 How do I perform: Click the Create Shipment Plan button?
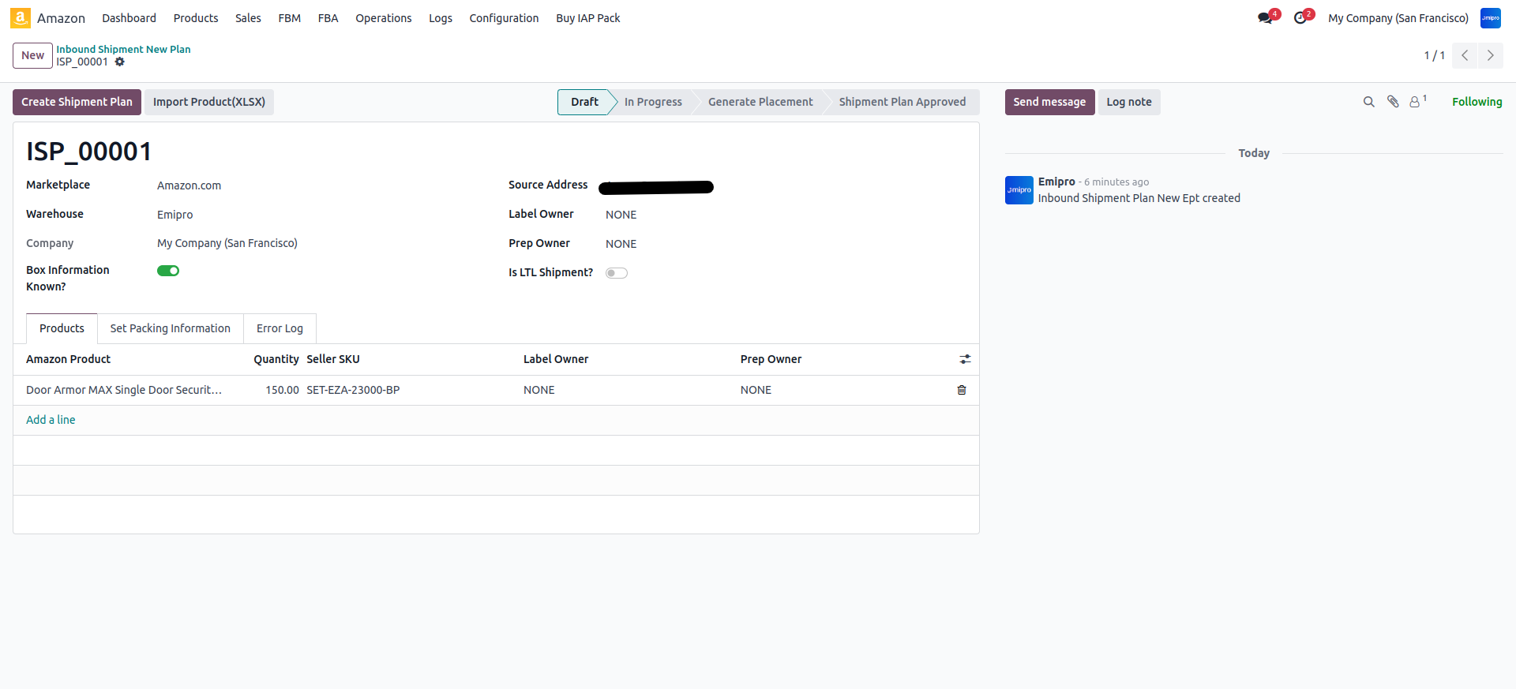coord(77,102)
